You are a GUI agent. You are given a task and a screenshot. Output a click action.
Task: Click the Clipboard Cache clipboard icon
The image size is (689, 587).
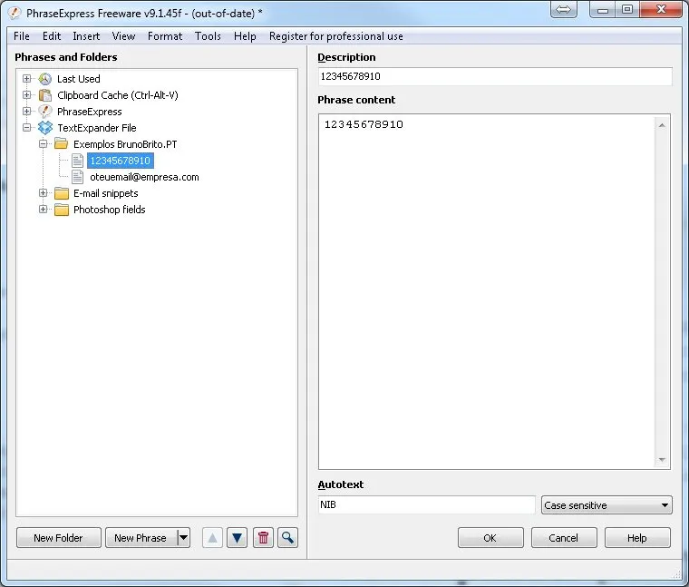point(44,95)
